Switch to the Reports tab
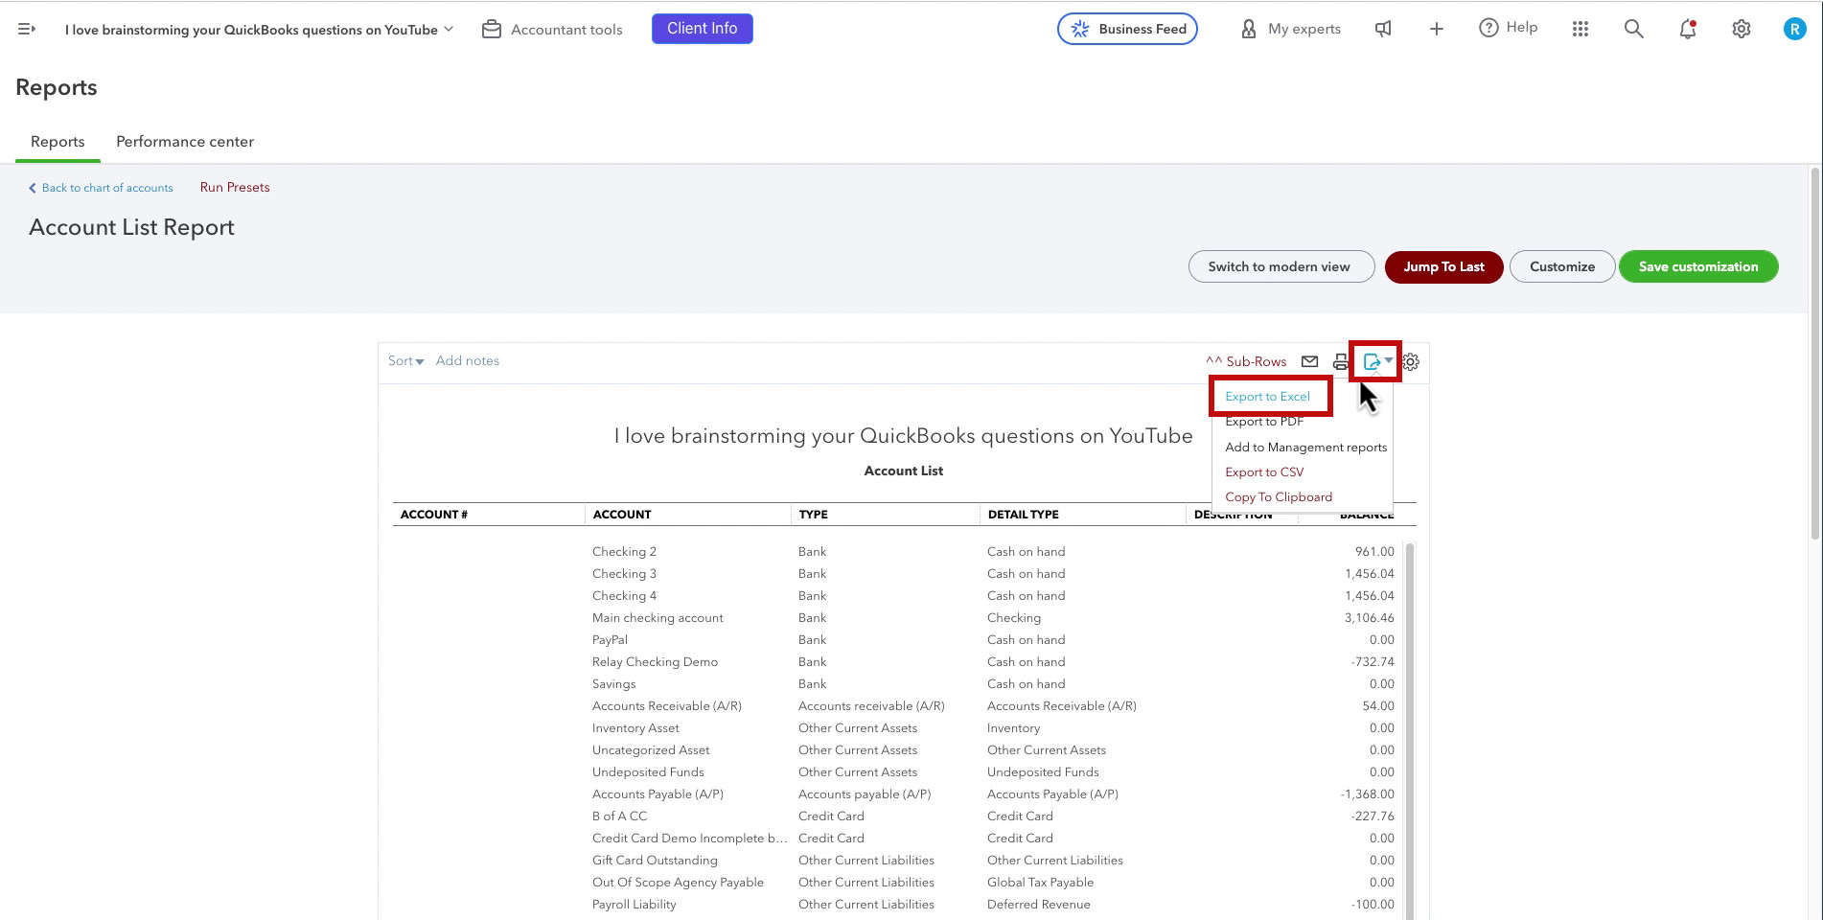 tap(58, 142)
